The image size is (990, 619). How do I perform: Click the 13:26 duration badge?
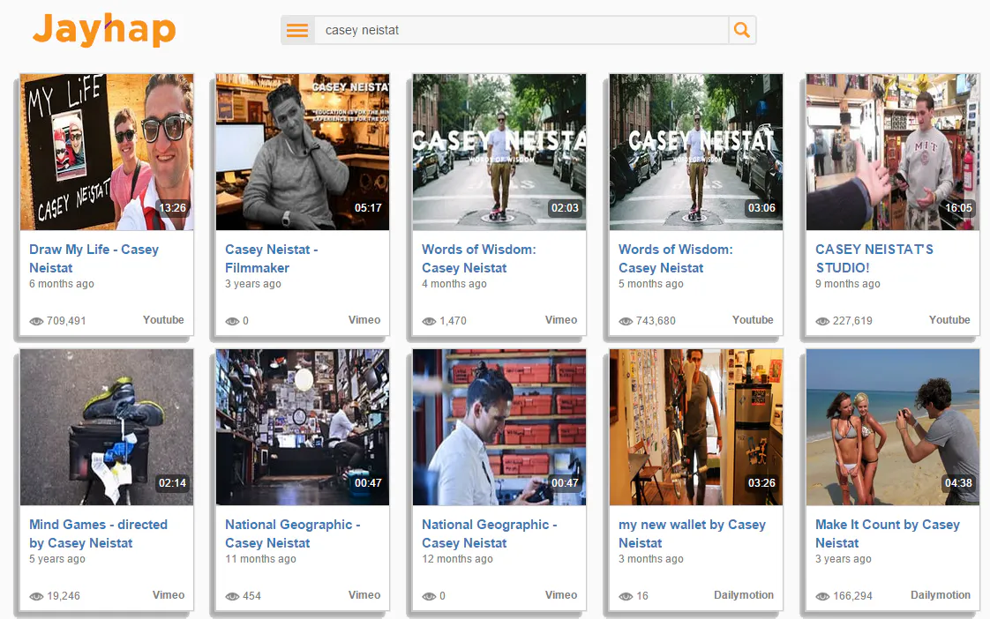[x=172, y=208]
